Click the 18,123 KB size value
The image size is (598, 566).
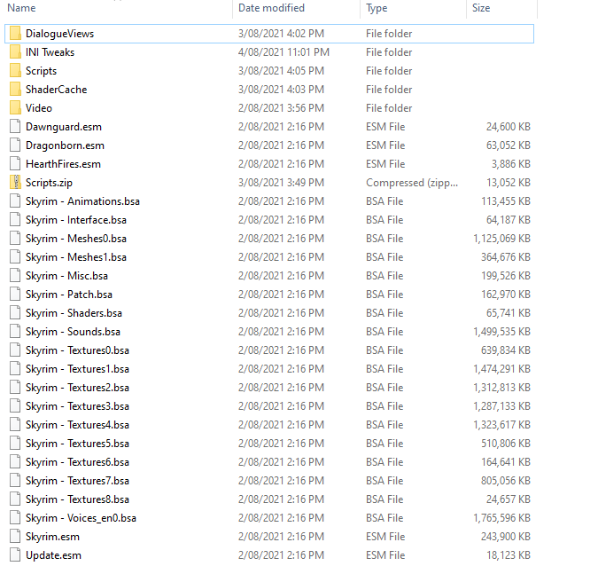click(x=509, y=555)
